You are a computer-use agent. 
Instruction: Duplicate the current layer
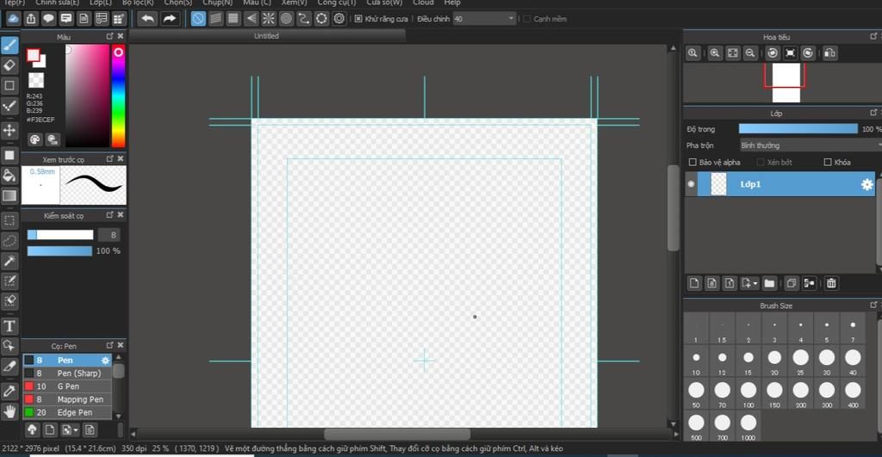tap(791, 283)
